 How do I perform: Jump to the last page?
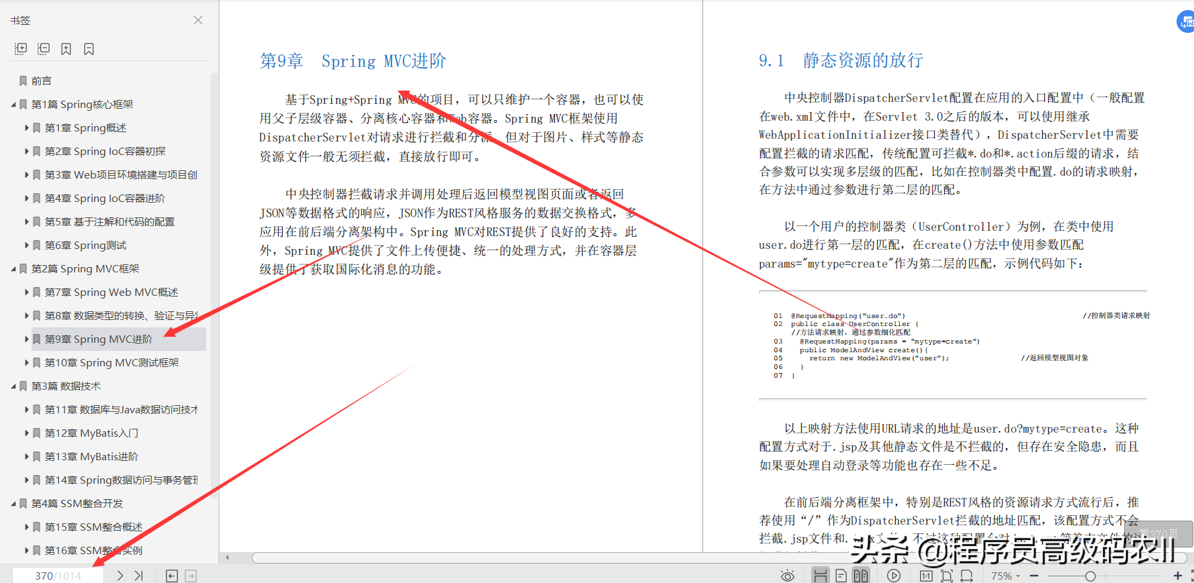[139, 576]
